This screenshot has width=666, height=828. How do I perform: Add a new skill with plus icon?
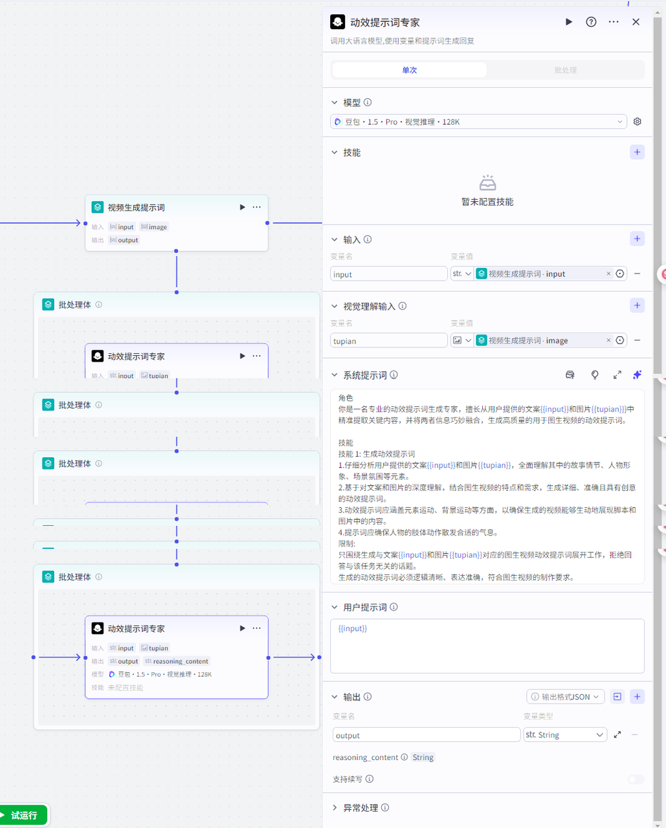[637, 152]
